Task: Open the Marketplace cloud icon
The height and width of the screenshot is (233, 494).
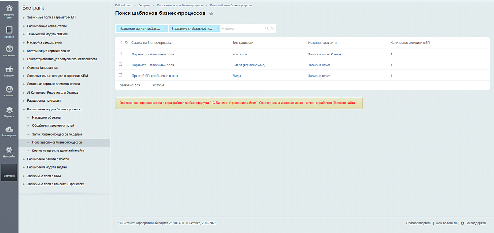Action: click(x=9, y=131)
